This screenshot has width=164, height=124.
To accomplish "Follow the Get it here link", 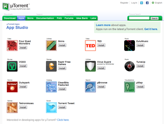I will 151,29.
